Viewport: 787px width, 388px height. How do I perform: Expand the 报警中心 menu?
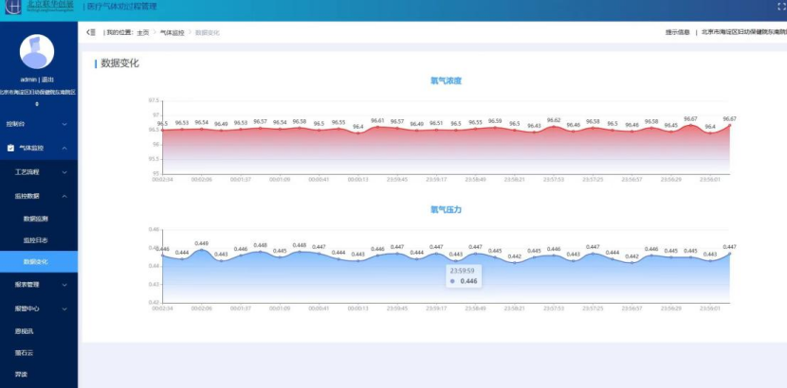[x=64, y=309]
